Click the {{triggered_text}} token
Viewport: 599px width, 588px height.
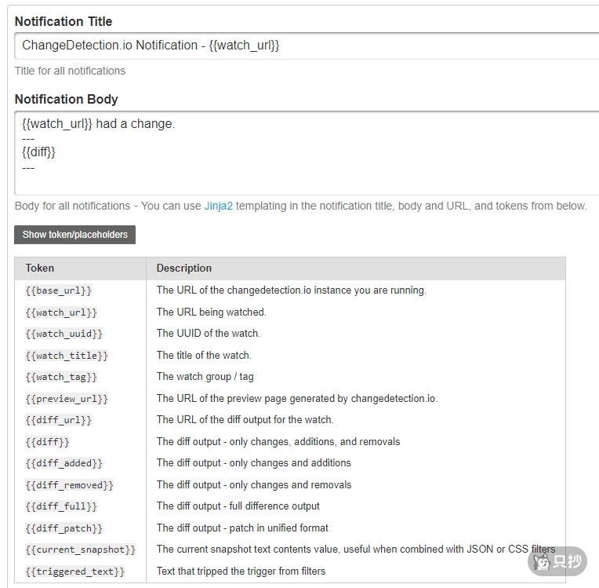pos(74,572)
